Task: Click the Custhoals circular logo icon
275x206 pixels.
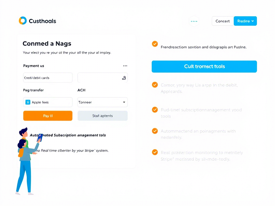Action: tap(23, 21)
